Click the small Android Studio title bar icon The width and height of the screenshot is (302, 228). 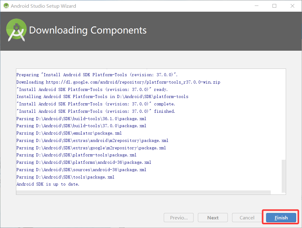(6, 6)
